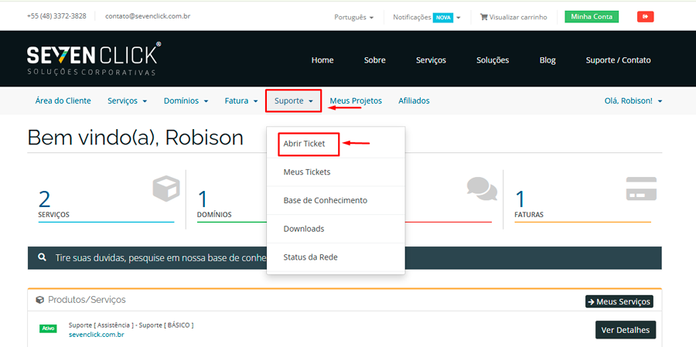The width and height of the screenshot is (696, 347).
Task: Open the Português language dropdown
Action: 354,17
